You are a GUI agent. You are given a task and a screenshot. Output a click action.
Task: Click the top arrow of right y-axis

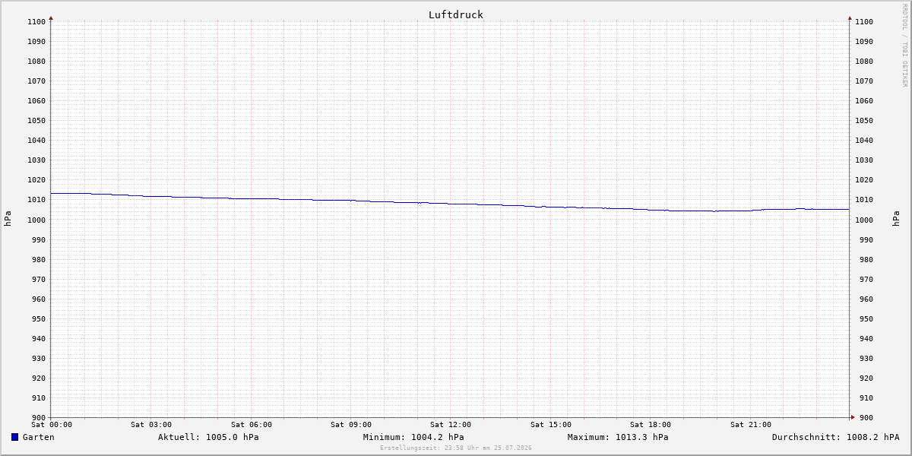click(850, 17)
